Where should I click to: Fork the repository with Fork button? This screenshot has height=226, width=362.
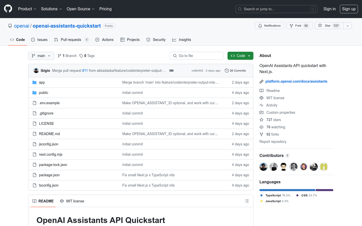click(x=299, y=26)
